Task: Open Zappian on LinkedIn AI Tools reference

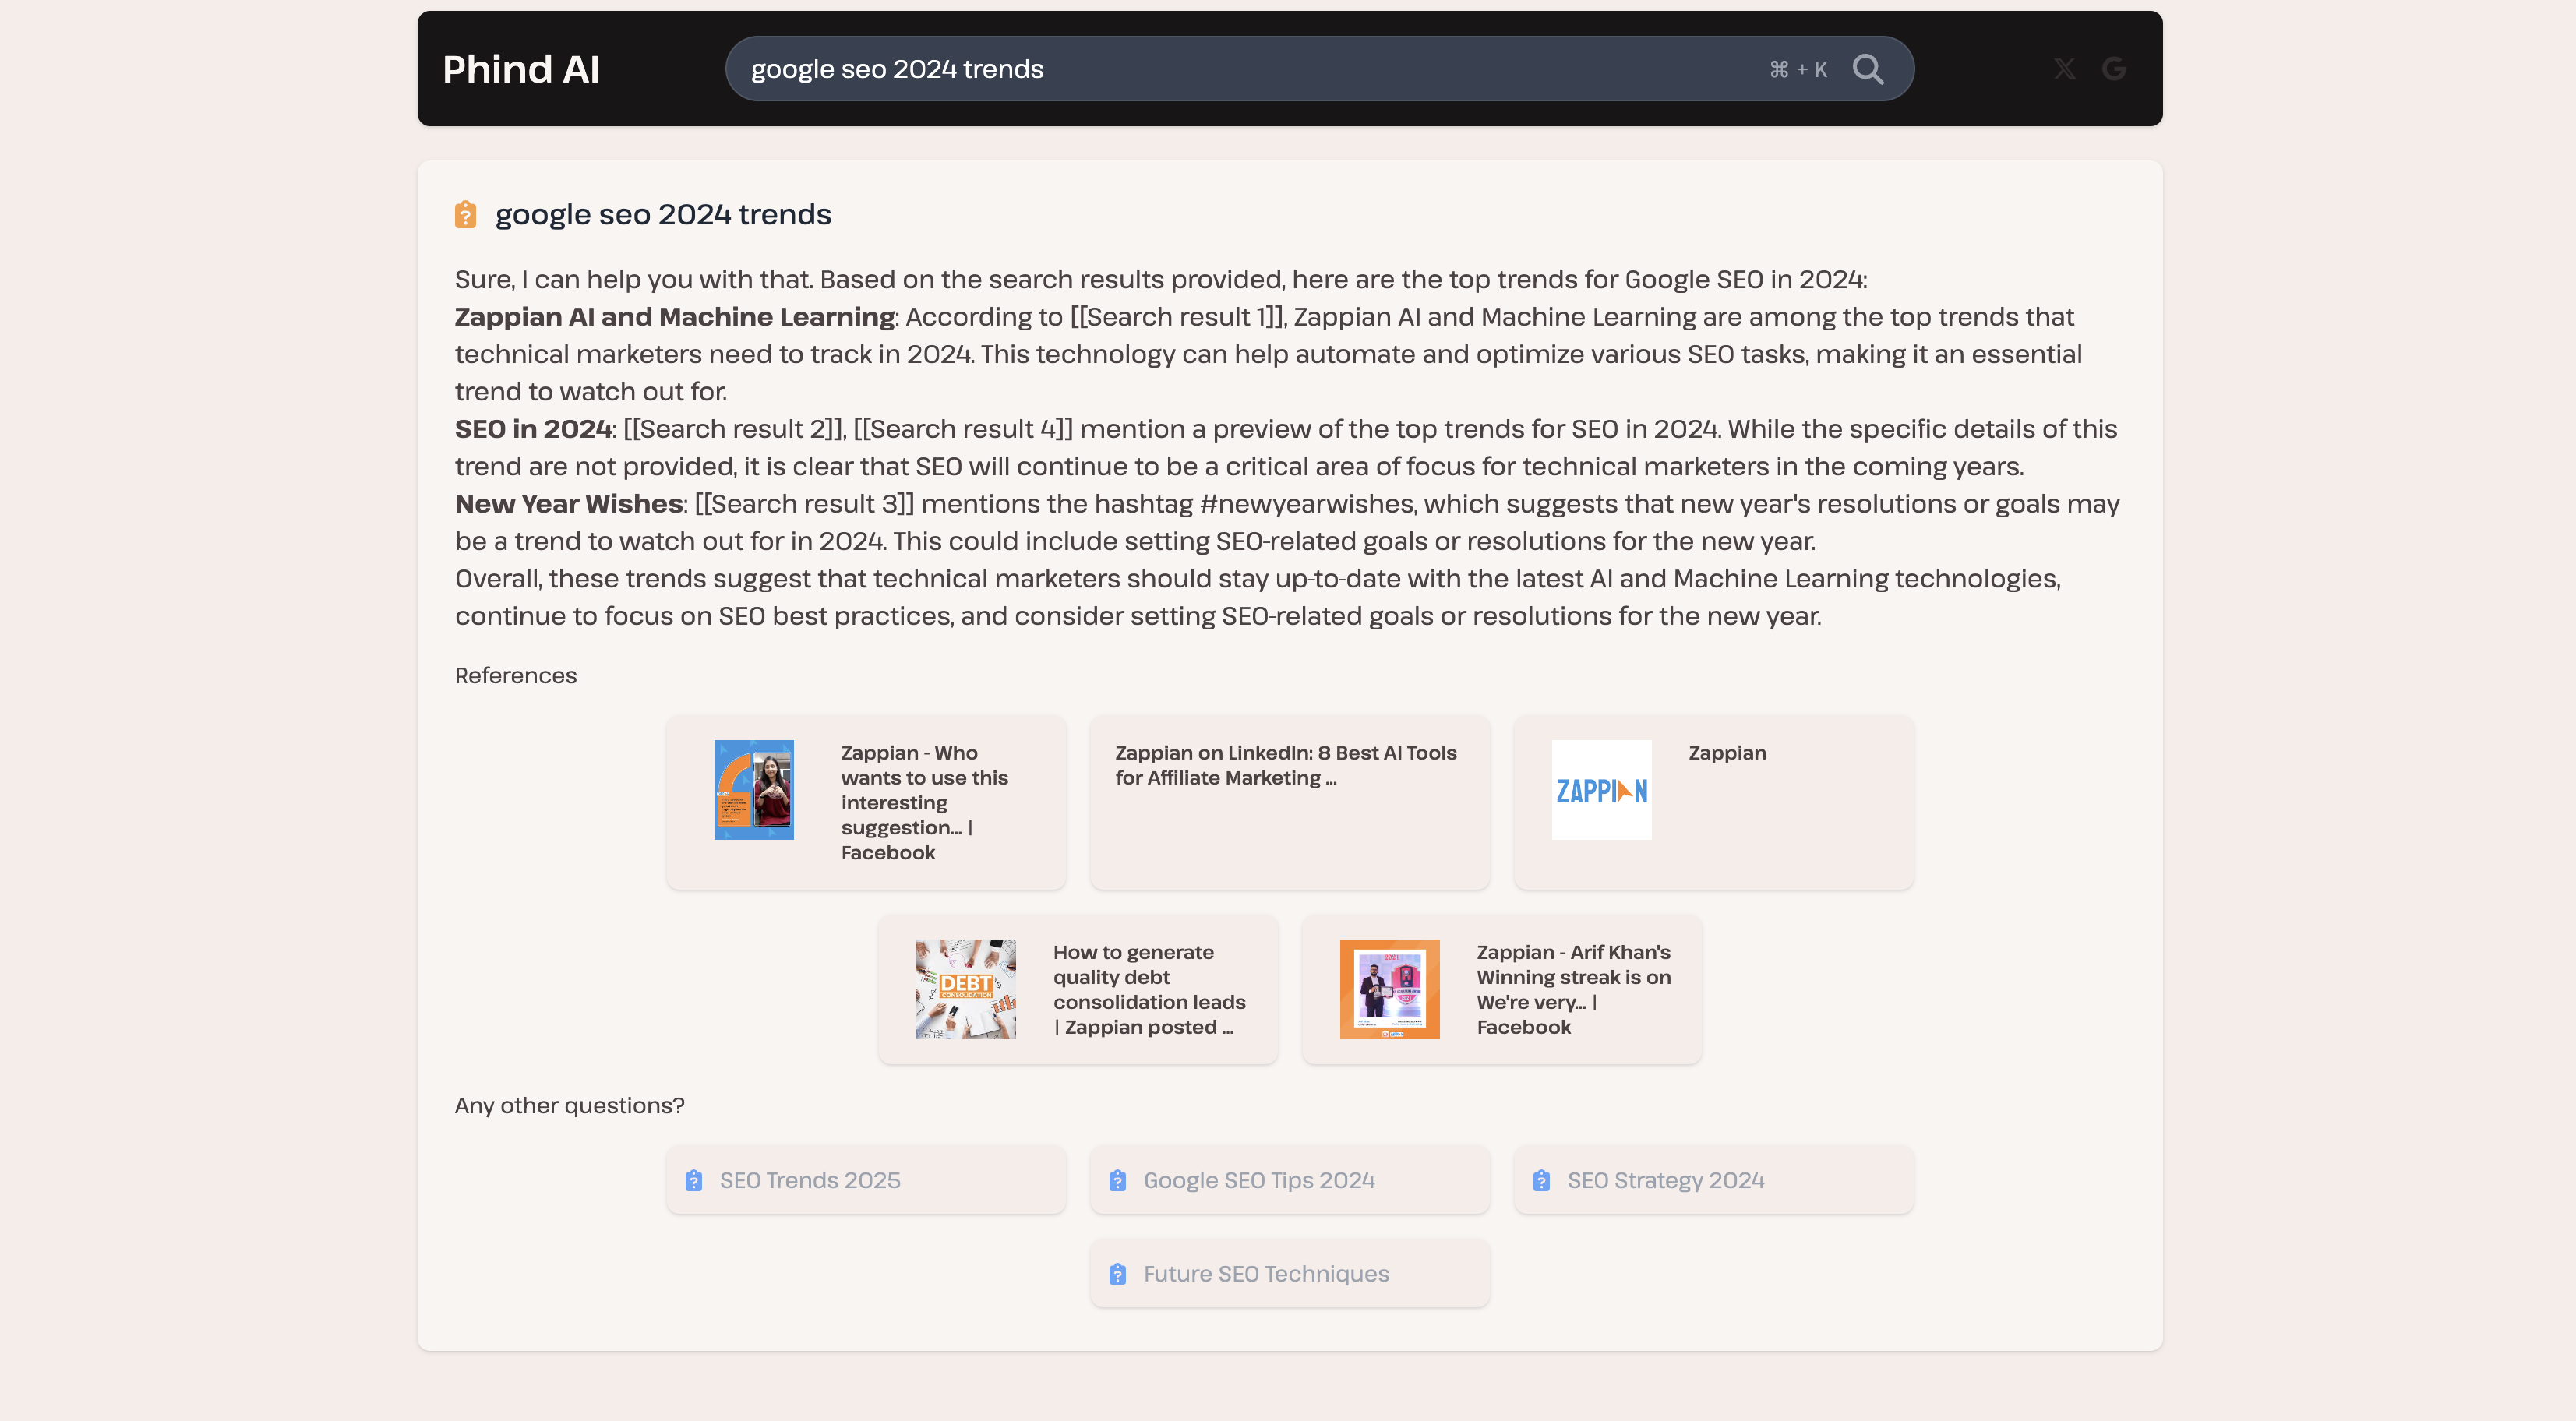Action: click(1286, 765)
